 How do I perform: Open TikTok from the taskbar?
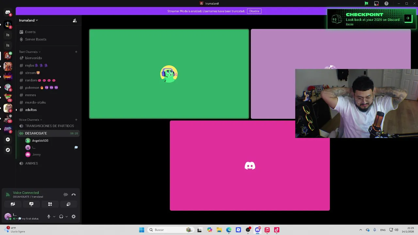277,230
